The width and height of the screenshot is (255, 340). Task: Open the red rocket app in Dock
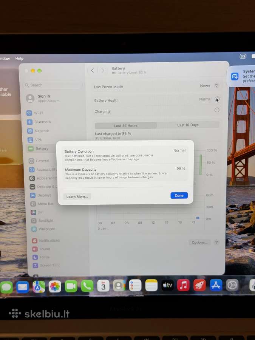tap(199, 285)
